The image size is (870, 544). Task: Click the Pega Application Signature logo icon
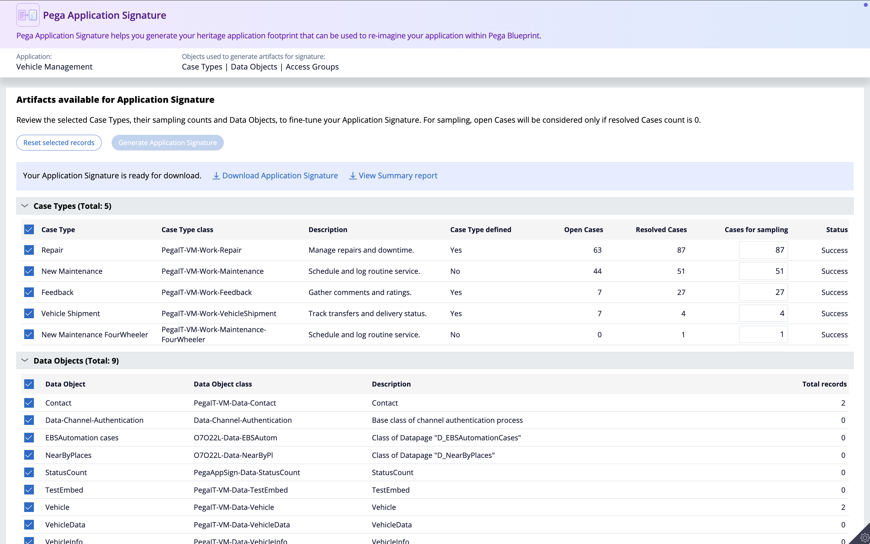point(28,15)
